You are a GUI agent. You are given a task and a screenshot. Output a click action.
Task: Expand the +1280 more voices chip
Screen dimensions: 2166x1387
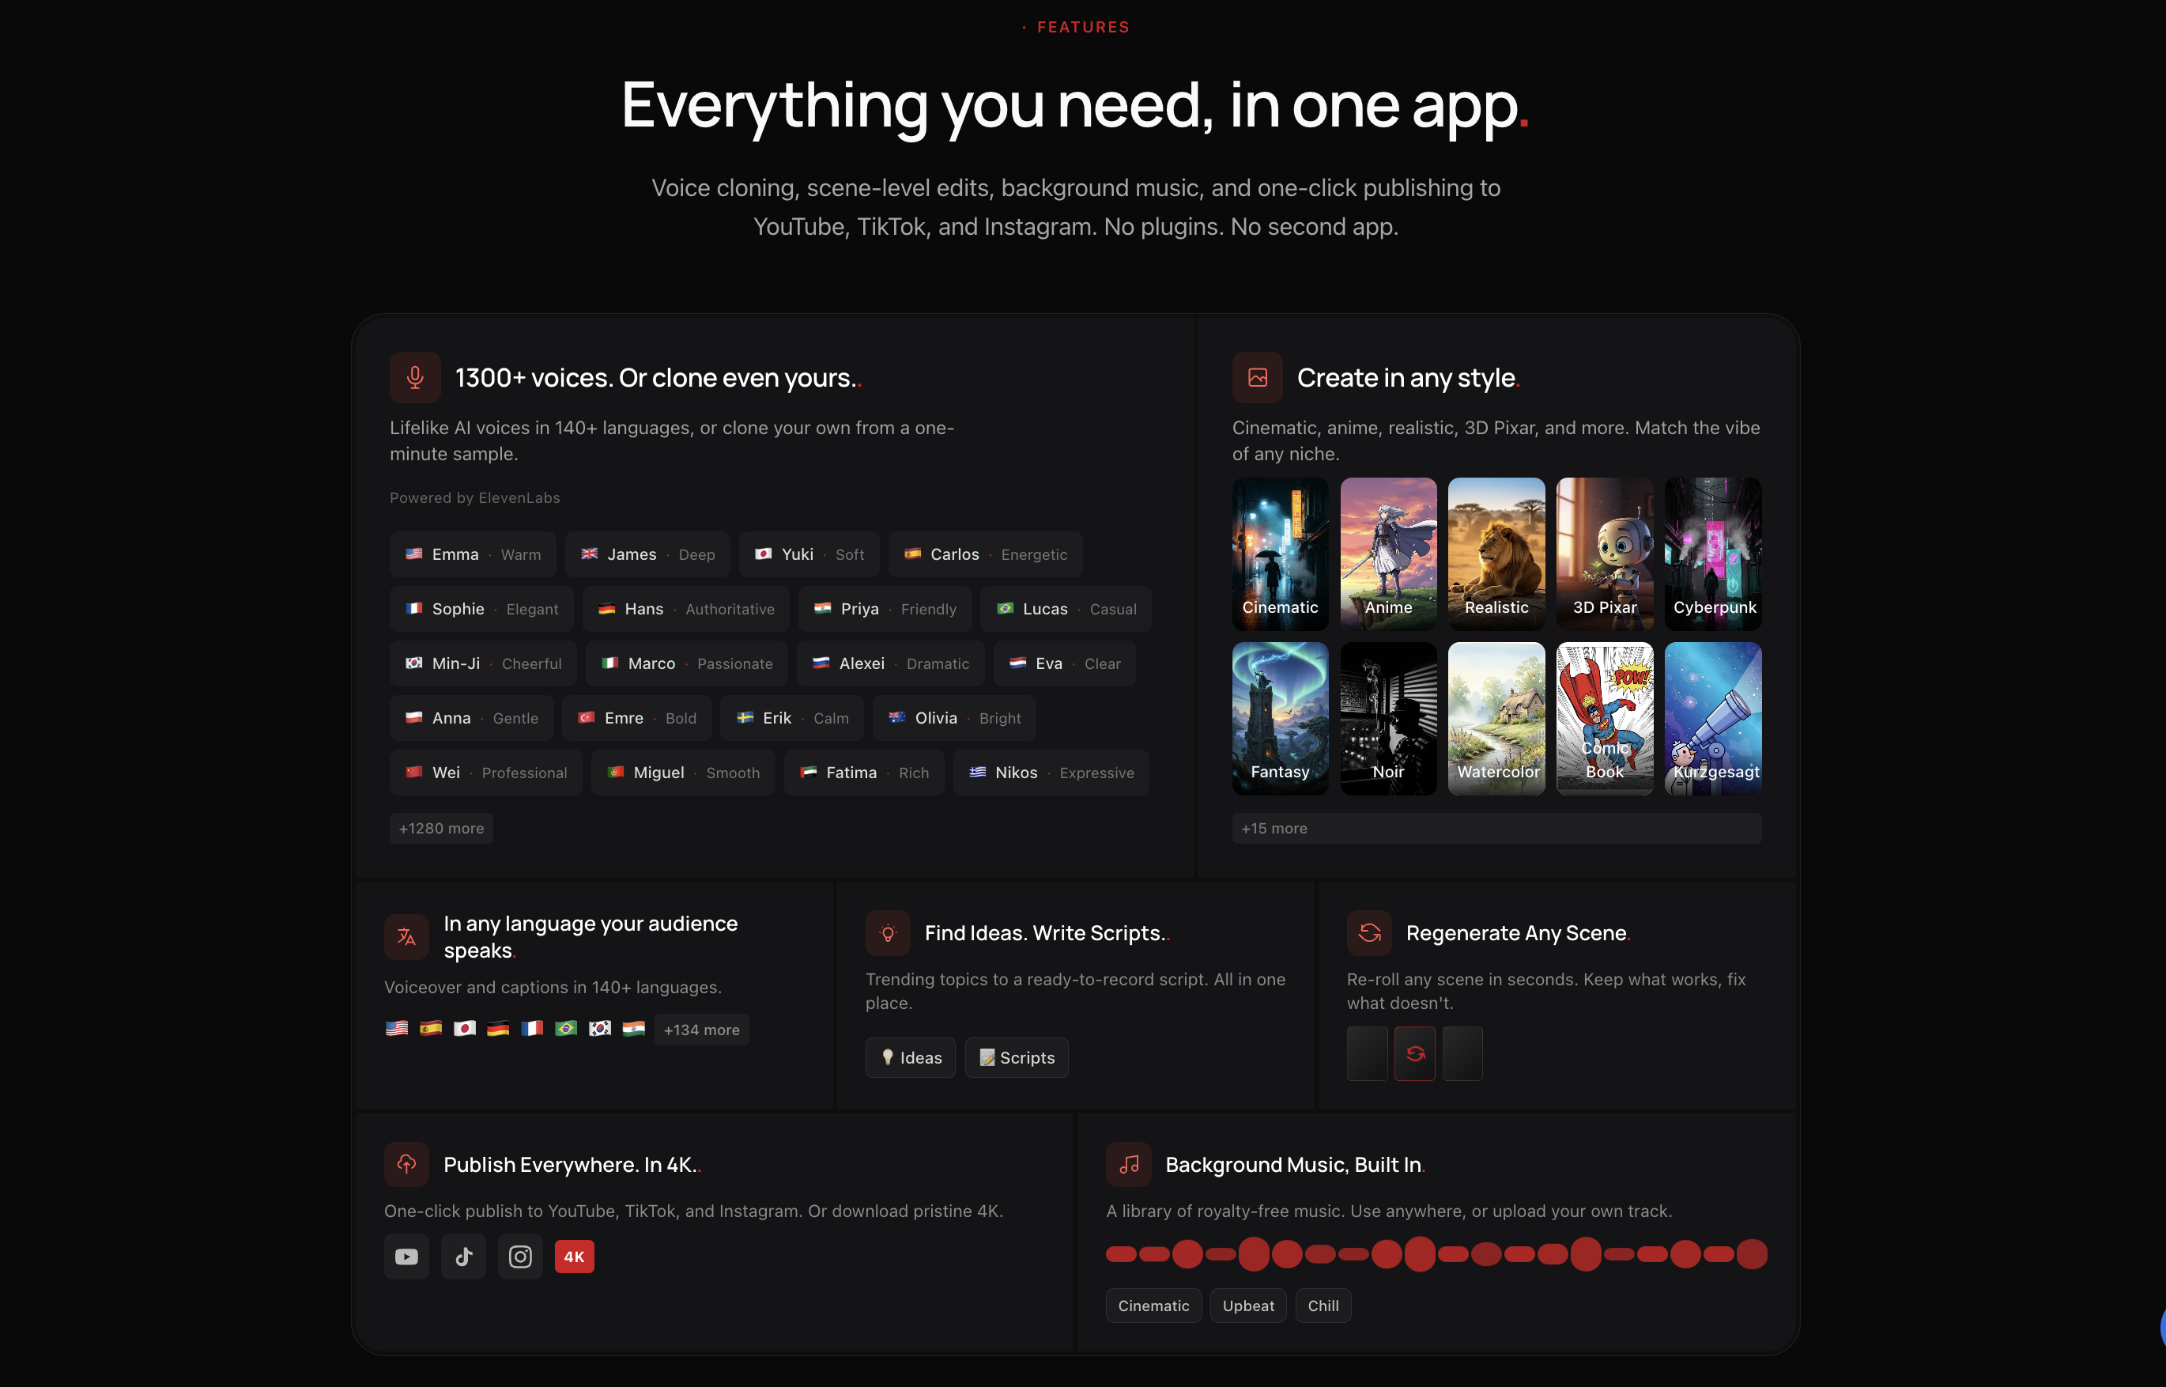pos(441,829)
